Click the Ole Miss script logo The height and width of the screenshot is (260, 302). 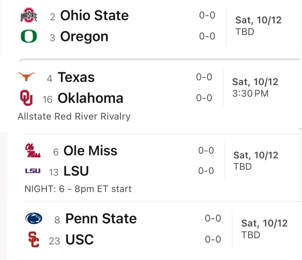pos(33,151)
